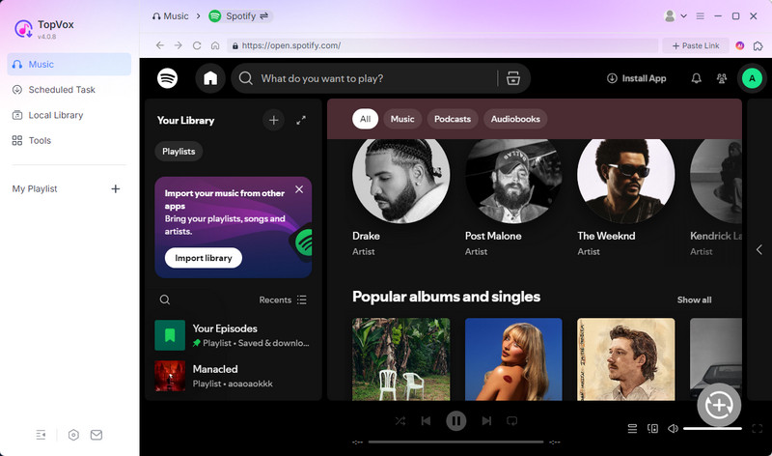Click the open.spotify.com address bar
Viewport: 772px width, 456px height.
[x=443, y=45]
